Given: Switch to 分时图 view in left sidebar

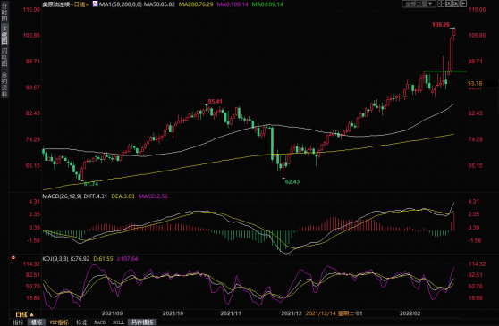Looking at the screenshot, I should (4, 13).
